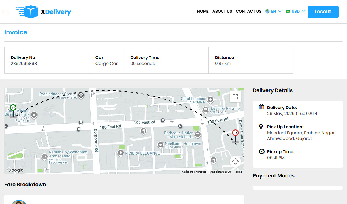Click the 0.87 km distance value

click(x=223, y=64)
